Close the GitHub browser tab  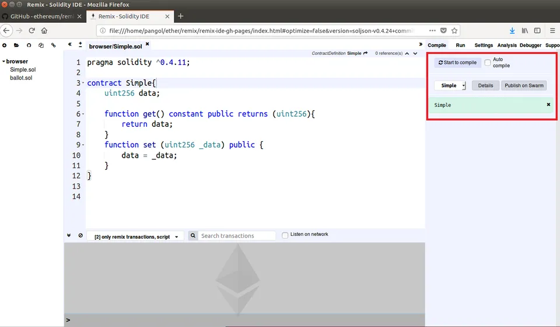(79, 16)
